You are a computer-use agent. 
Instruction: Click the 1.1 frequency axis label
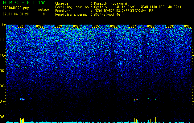point(2,40)
